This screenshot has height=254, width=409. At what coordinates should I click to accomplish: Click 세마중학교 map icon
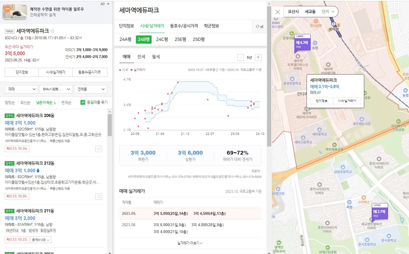[x=319, y=129]
